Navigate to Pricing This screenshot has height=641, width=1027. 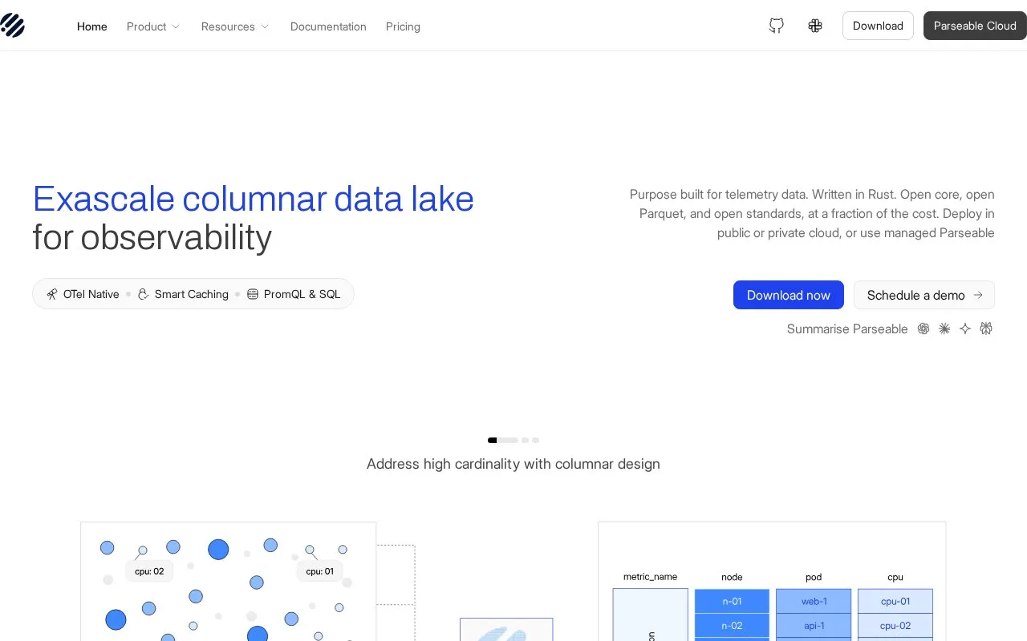point(403,26)
